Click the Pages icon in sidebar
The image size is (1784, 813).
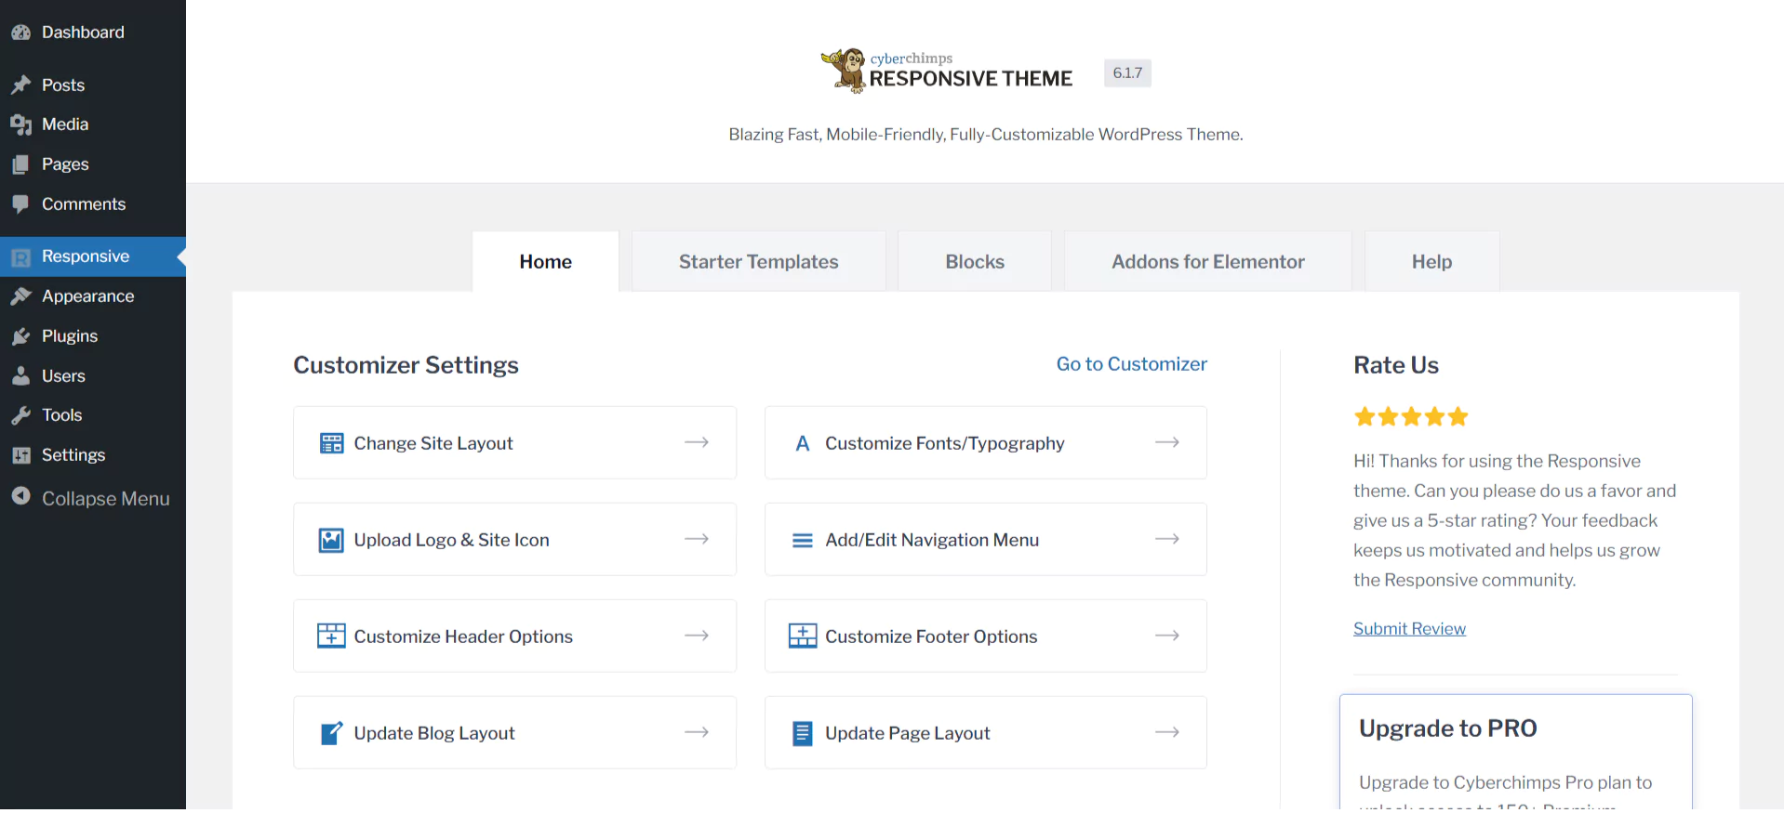[x=21, y=164]
